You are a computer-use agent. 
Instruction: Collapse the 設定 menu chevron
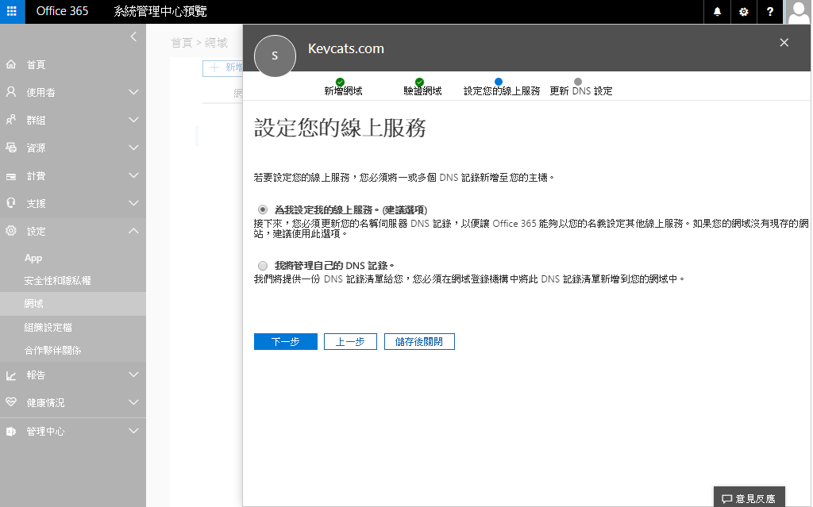point(133,231)
